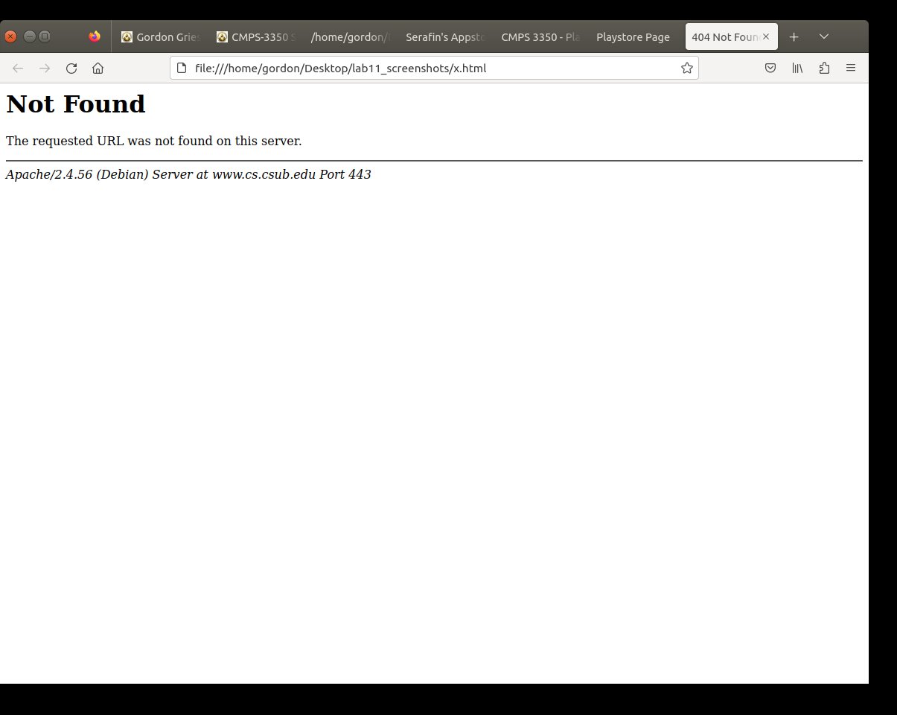Save page to Pocket
This screenshot has height=715, width=897.
coord(770,69)
